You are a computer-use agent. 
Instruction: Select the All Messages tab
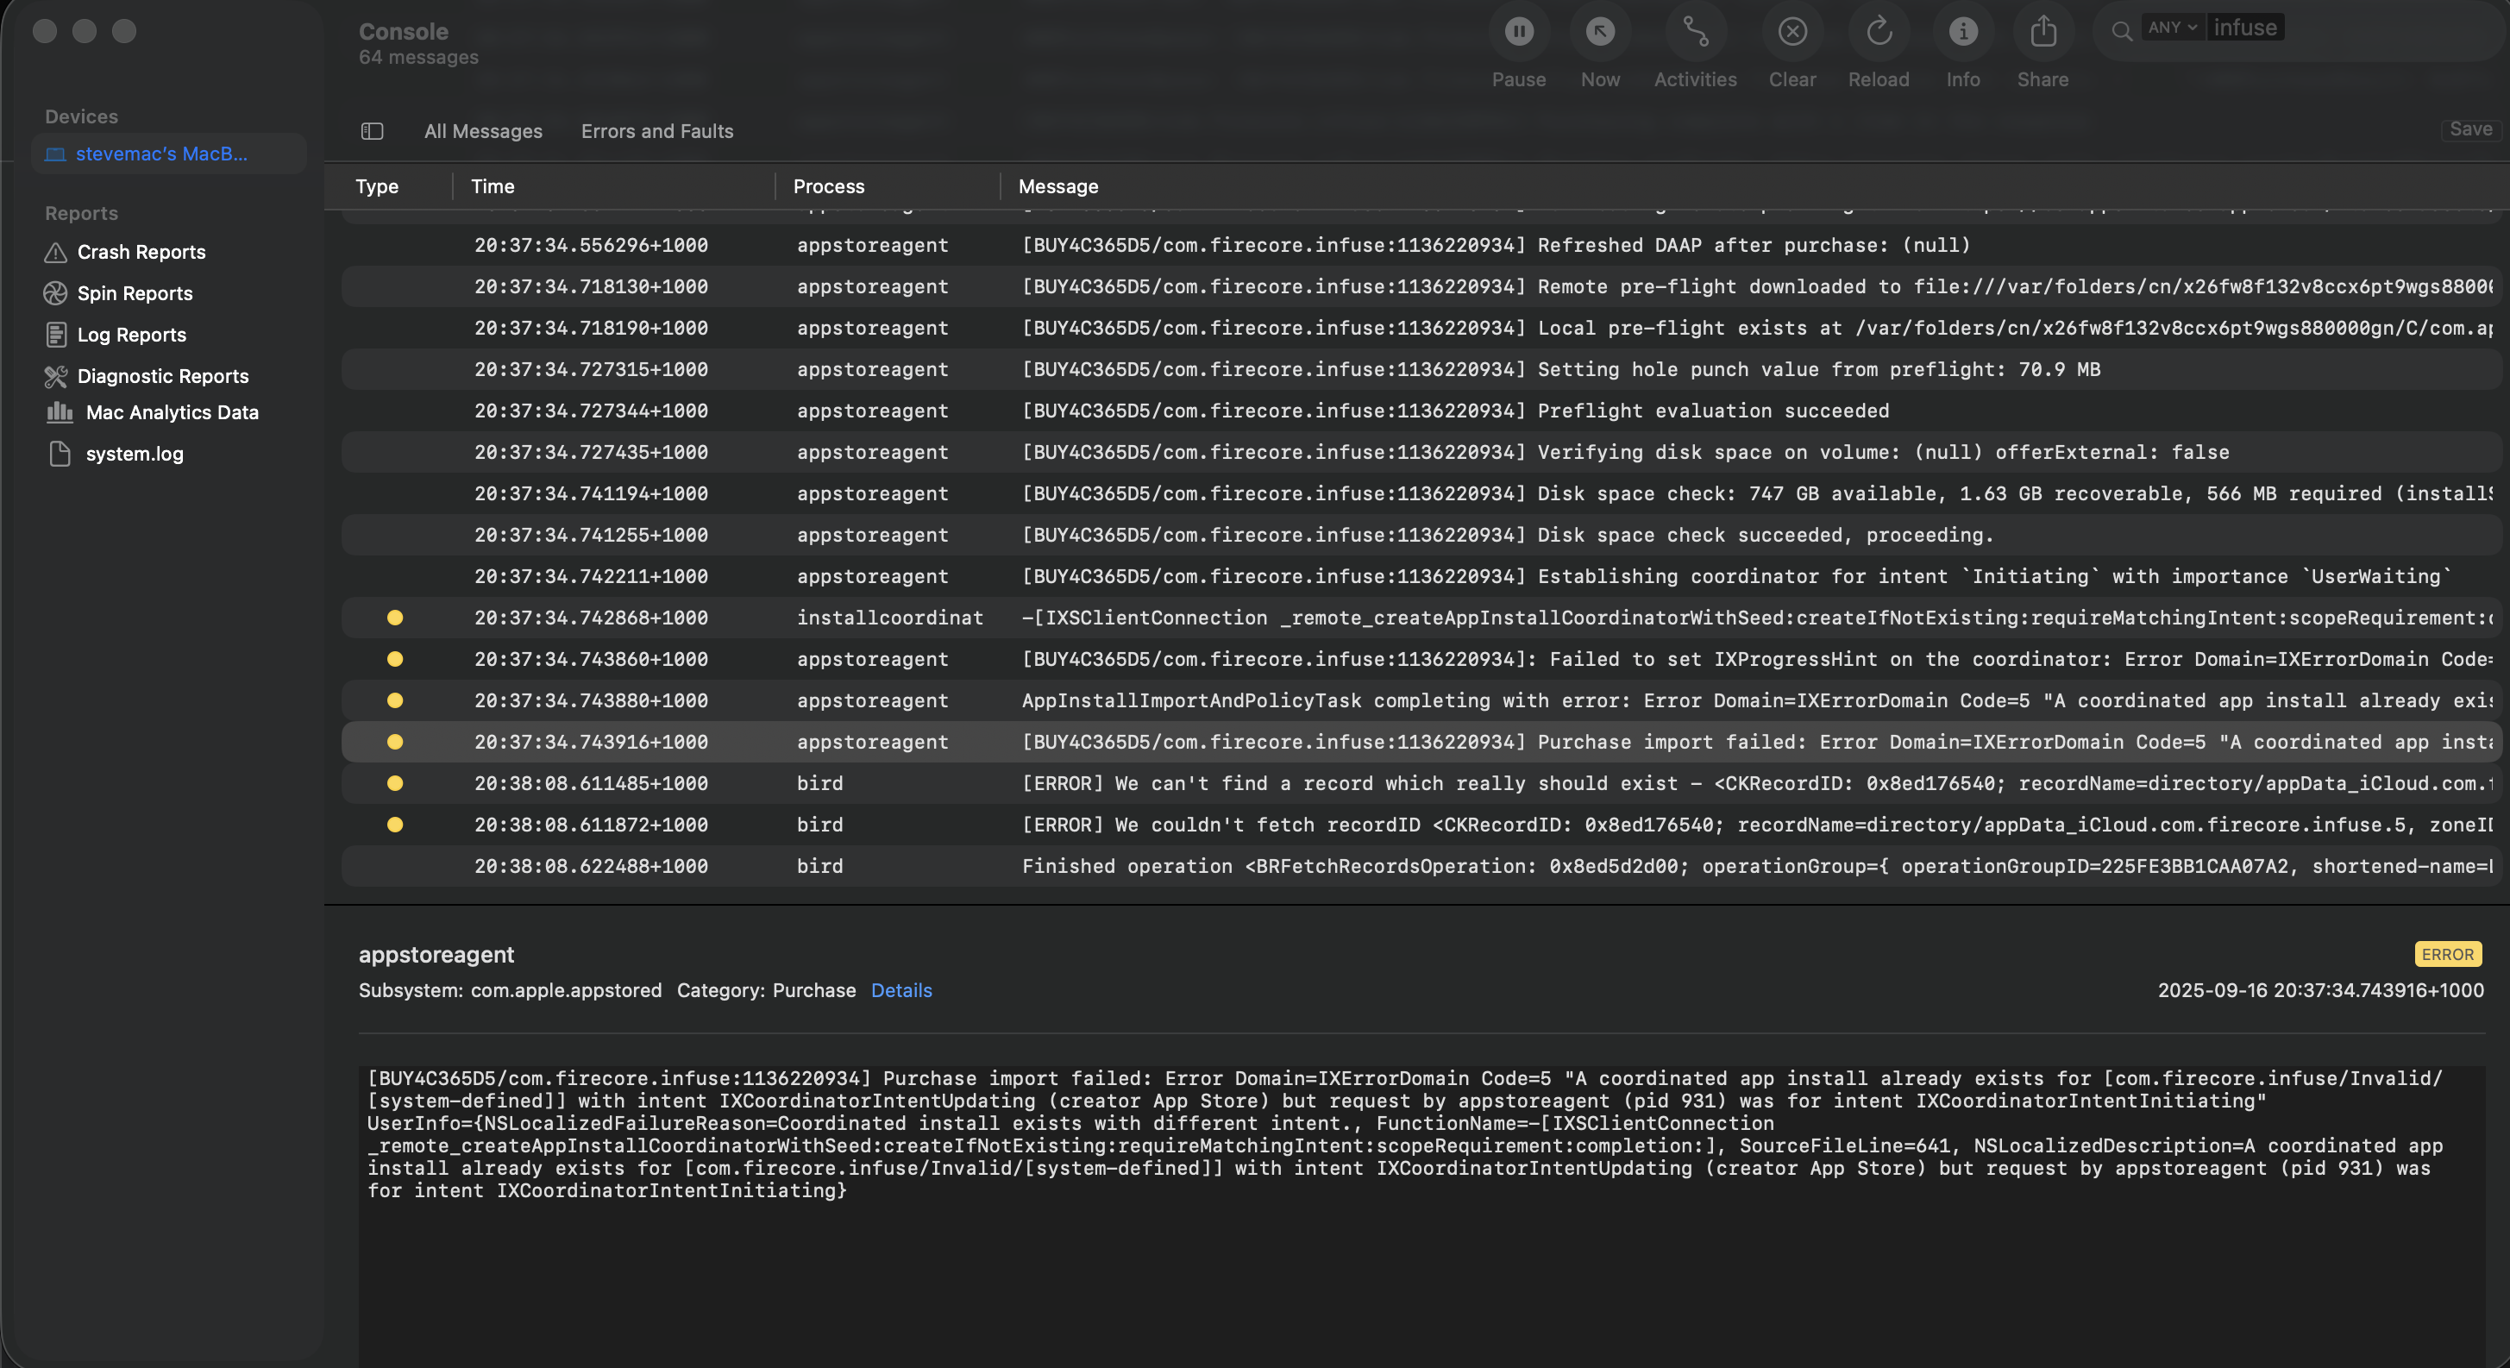[482, 130]
